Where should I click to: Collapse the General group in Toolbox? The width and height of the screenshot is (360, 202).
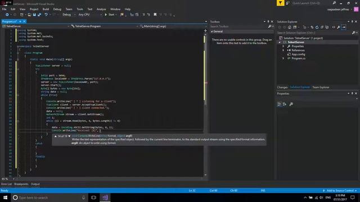(x=212, y=31)
